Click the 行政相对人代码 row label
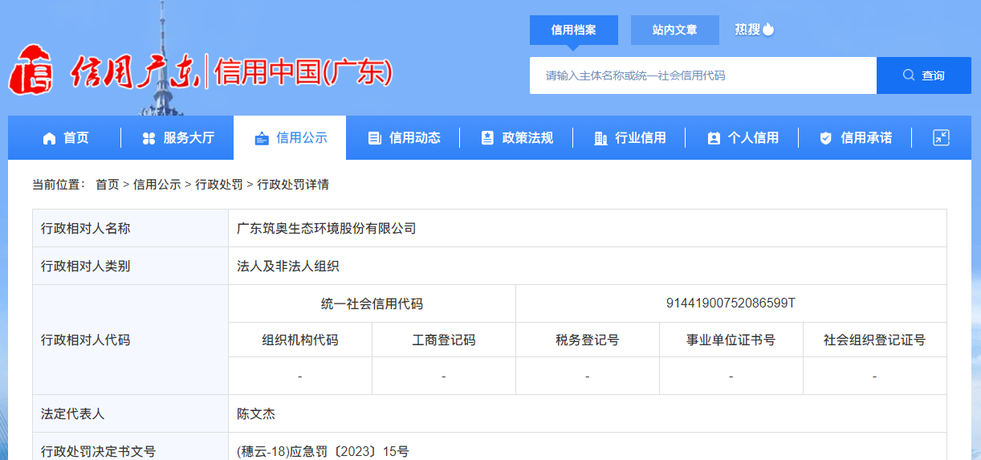The image size is (981, 460). (85, 340)
